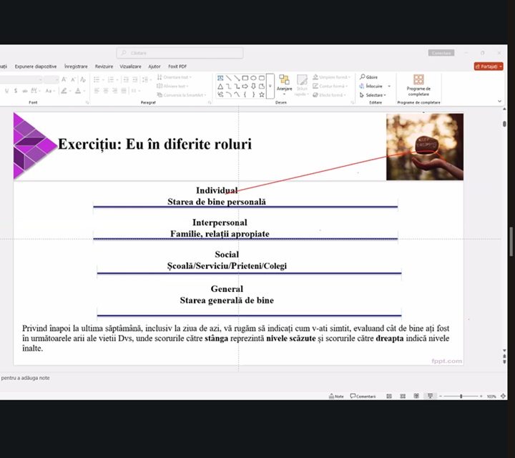Switch to slide sorter view
Image resolution: width=515 pixels, height=458 pixels.
(x=402, y=396)
